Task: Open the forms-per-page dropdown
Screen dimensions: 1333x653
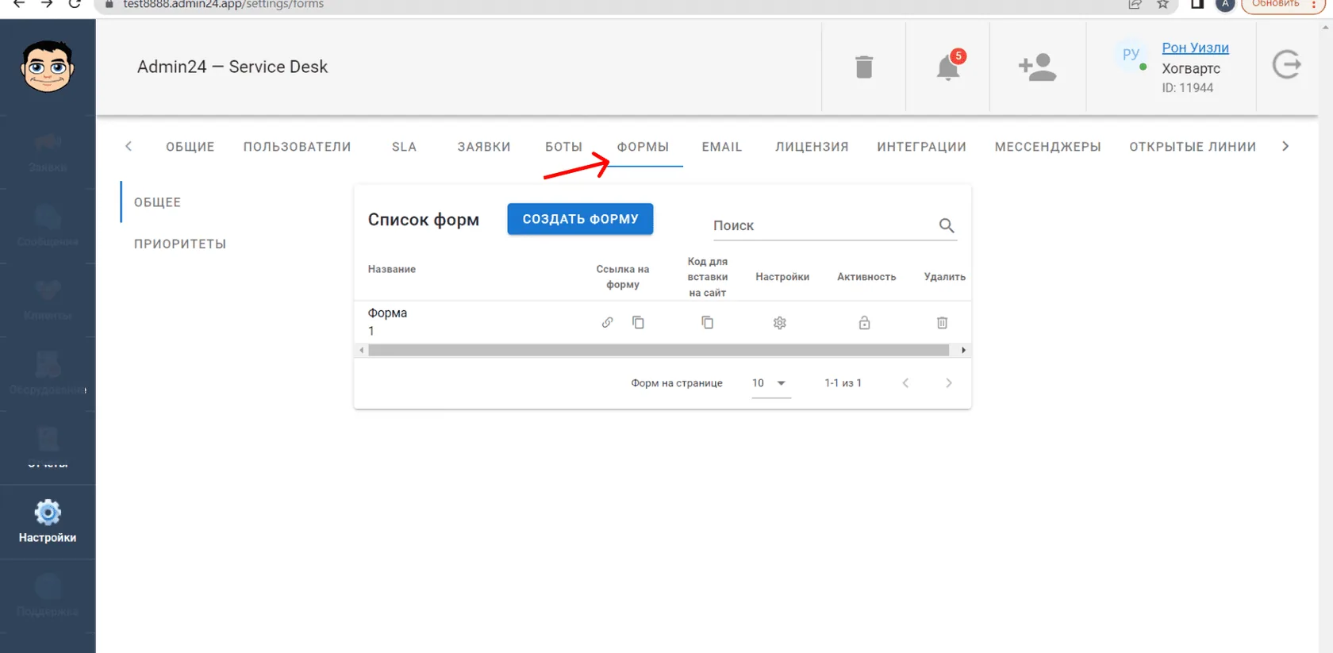Action: pyautogui.click(x=770, y=383)
